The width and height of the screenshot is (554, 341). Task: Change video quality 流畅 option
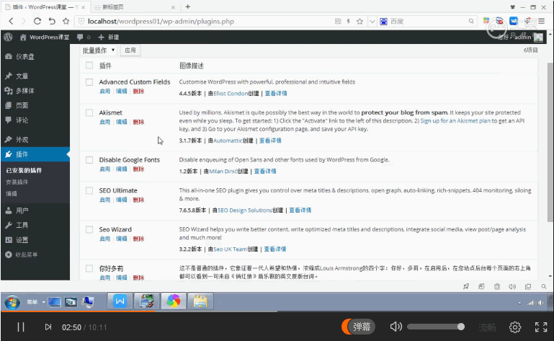[487, 327]
